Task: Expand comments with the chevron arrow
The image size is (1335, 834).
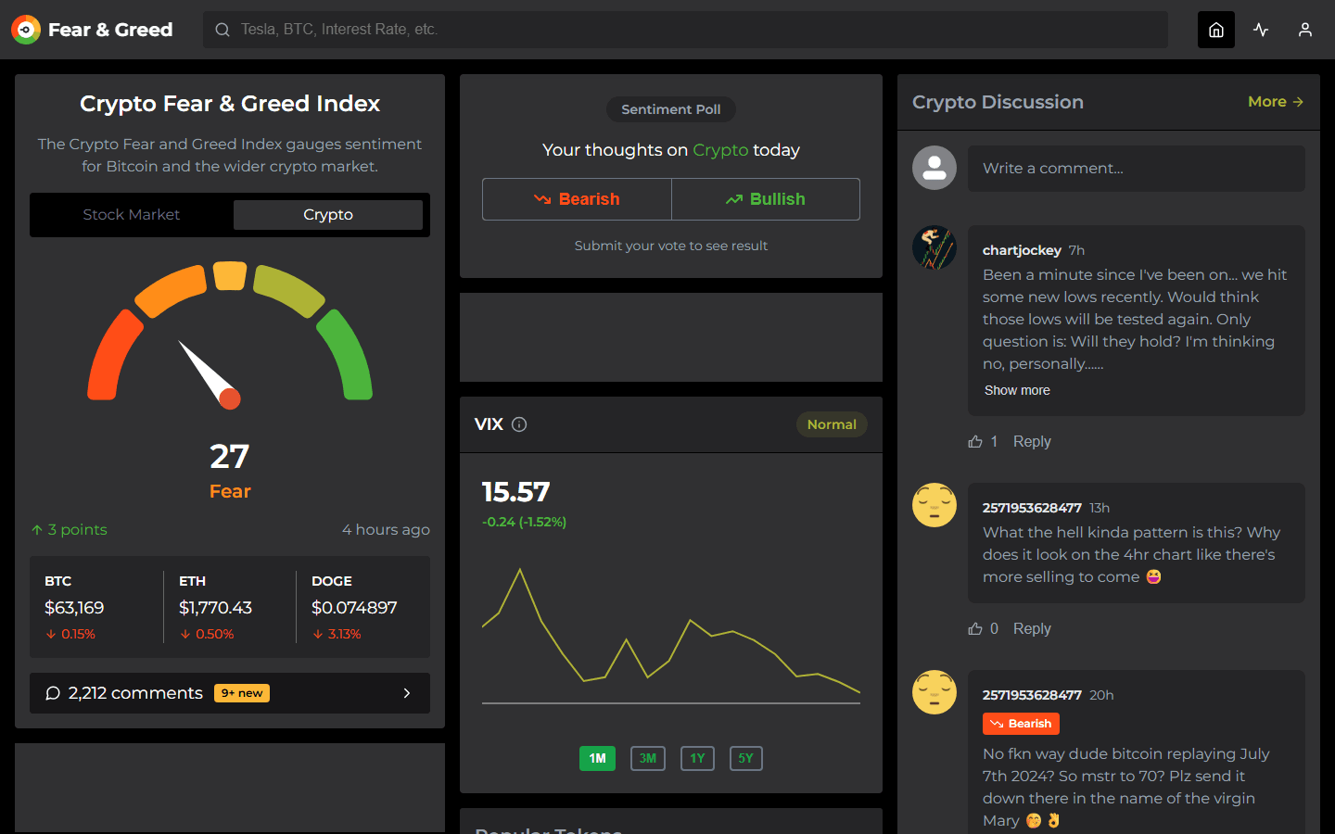Action: [x=407, y=693]
